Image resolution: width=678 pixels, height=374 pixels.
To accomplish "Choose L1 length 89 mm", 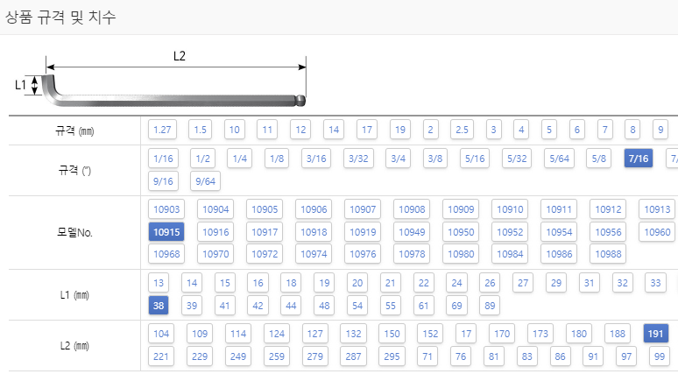I will pyautogui.click(x=490, y=306).
